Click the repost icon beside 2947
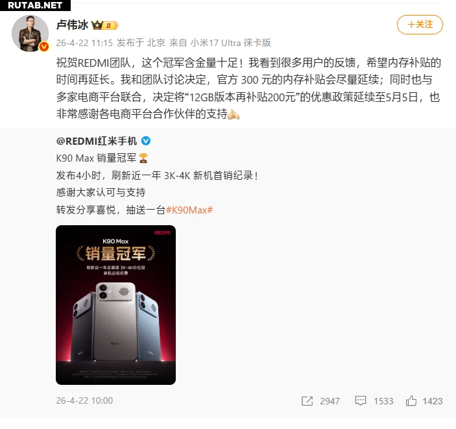This screenshot has height=429, width=456. coord(307,401)
